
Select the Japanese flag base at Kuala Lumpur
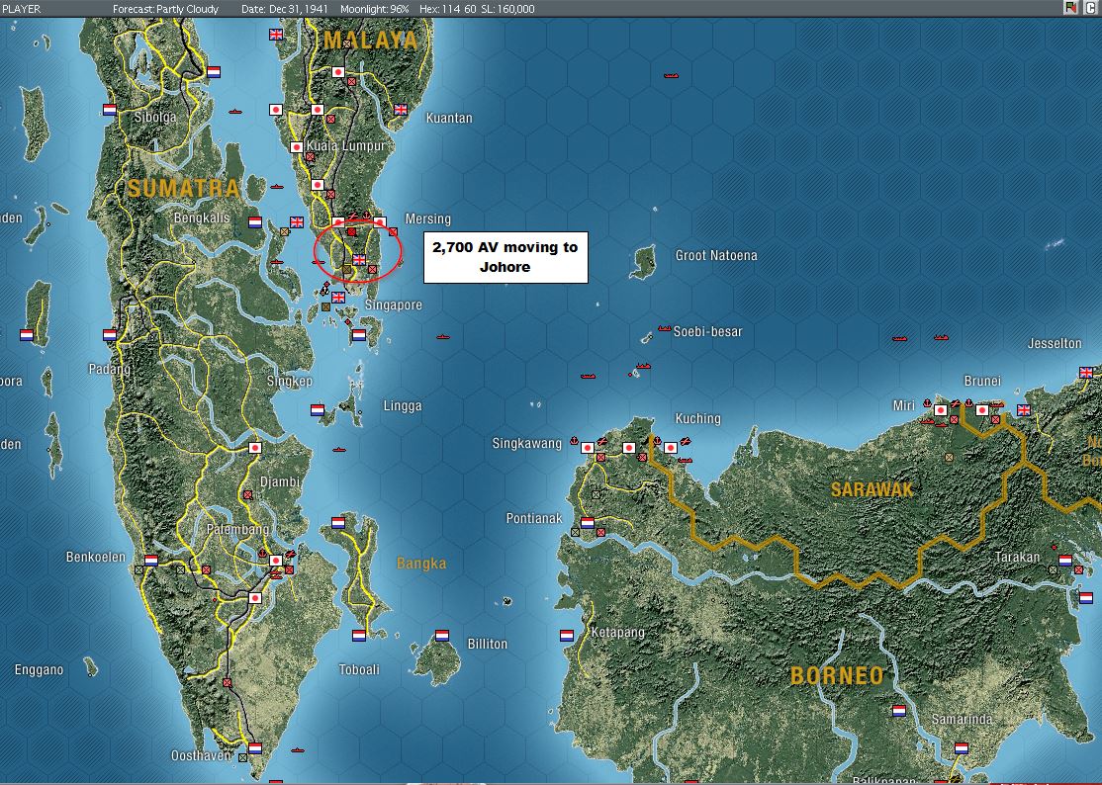(297, 147)
